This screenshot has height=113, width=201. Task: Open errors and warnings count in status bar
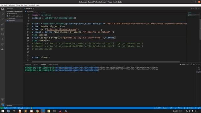point(20,108)
